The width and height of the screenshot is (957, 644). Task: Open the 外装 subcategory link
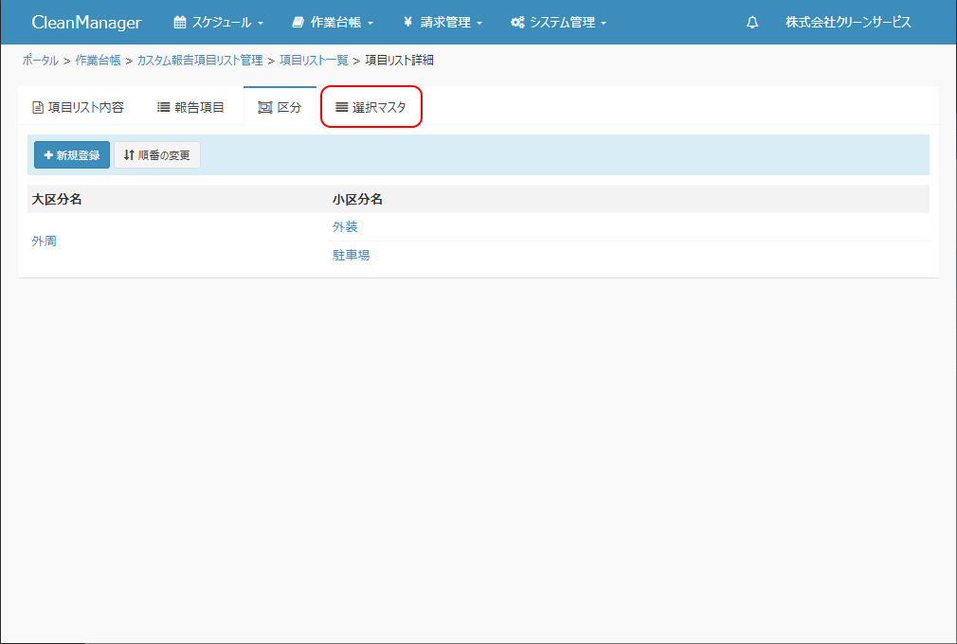point(345,227)
